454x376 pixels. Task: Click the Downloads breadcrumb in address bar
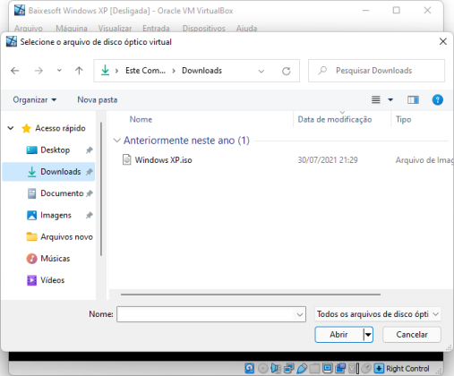pos(201,71)
